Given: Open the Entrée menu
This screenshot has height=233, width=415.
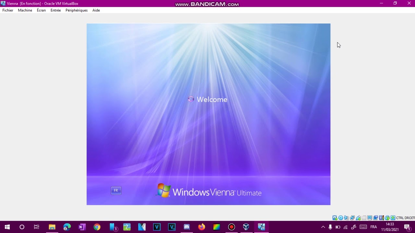Looking at the screenshot, I should click(x=56, y=10).
